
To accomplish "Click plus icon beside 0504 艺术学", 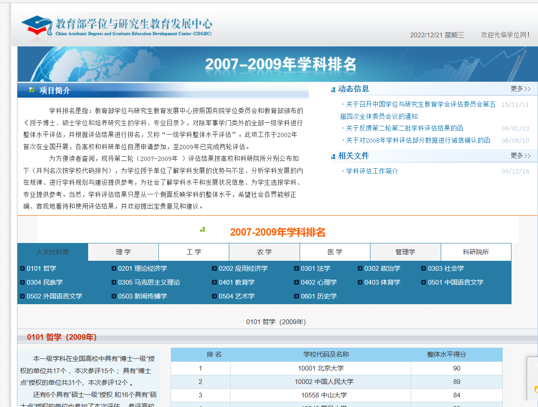I will pos(215,296).
